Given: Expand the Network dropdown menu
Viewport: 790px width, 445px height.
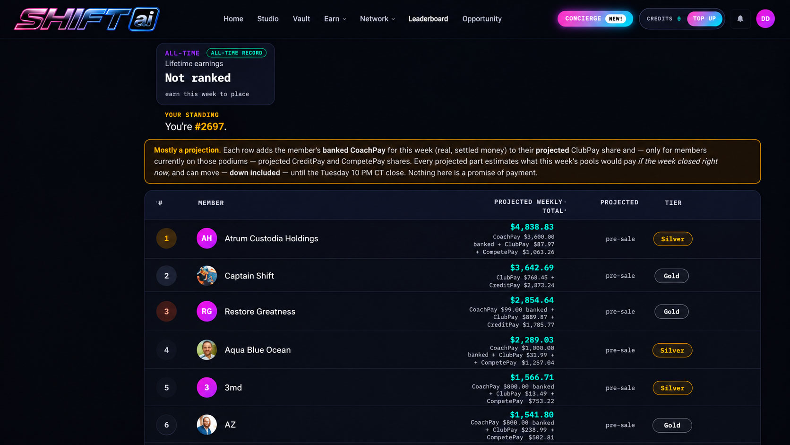Looking at the screenshot, I should 377,19.
